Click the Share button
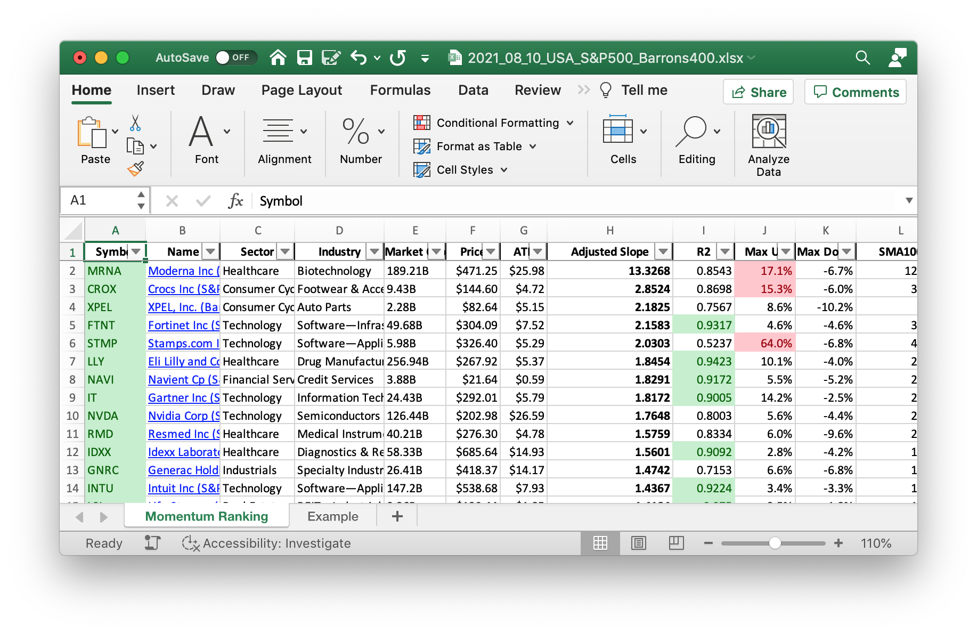 click(x=758, y=92)
